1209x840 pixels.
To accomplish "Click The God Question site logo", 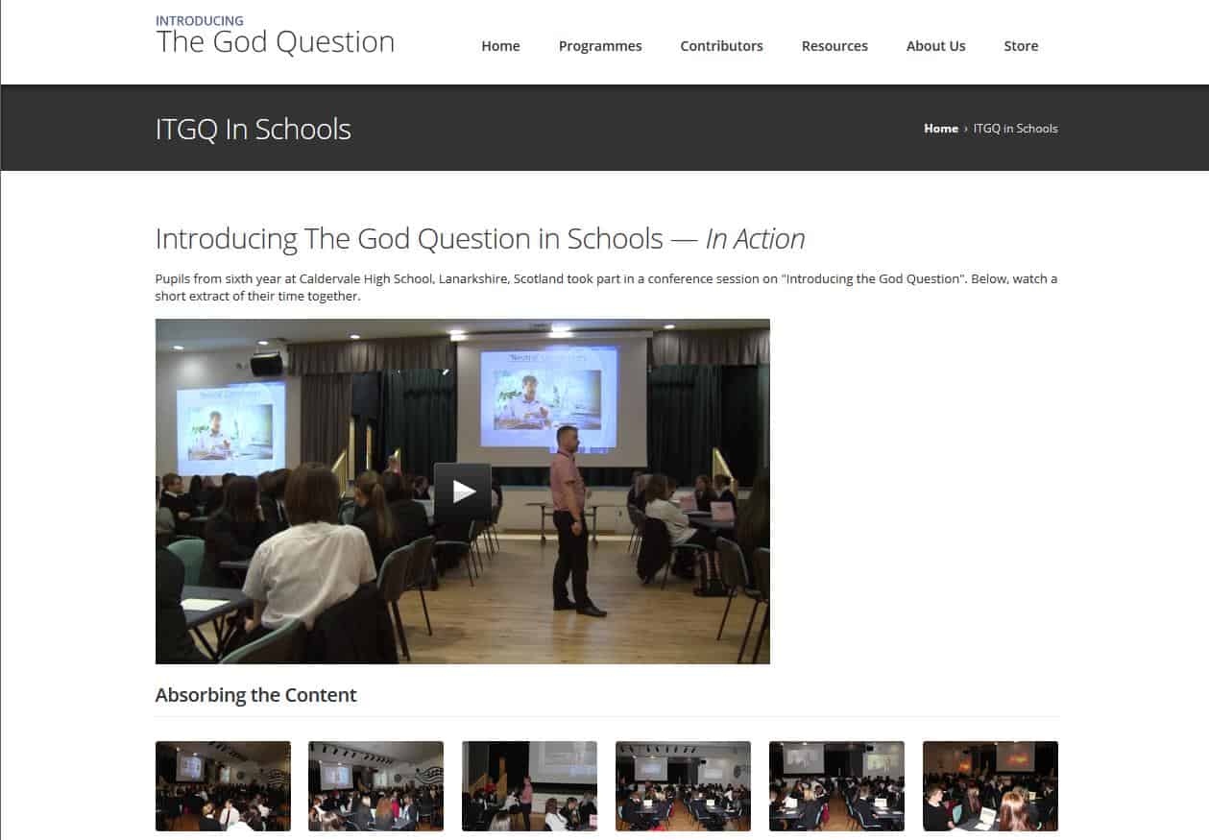I will pyautogui.click(x=275, y=36).
